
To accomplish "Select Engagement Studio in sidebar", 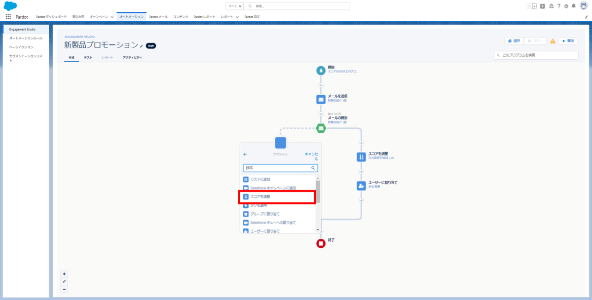I will tap(25, 29).
